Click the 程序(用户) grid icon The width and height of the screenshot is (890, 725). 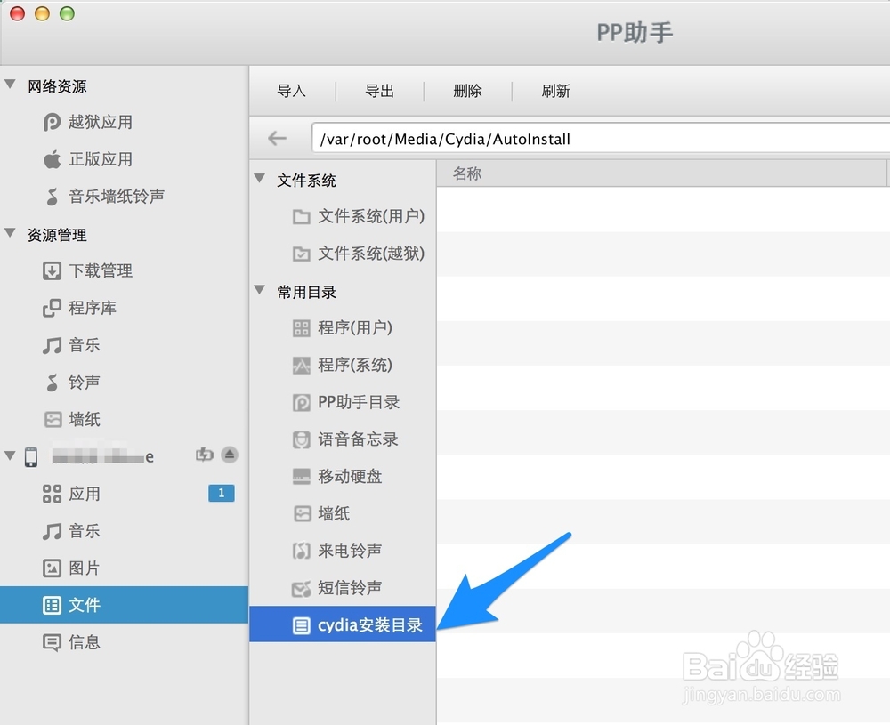(x=302, y=328)
